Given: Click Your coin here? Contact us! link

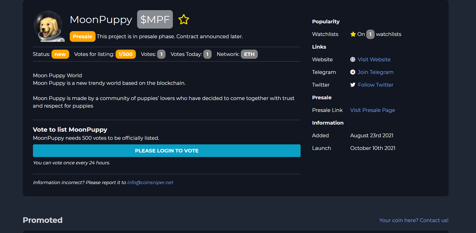Looking at the screenshot, I should coord(414,220).
